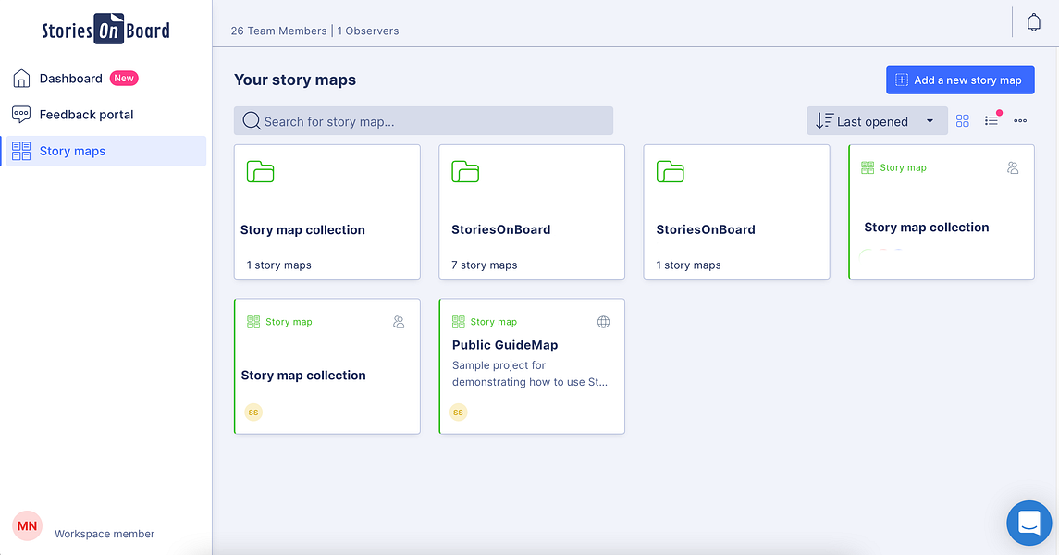Click the search magnifier icon
This screenshot has height=555, width=1059.
252,121
